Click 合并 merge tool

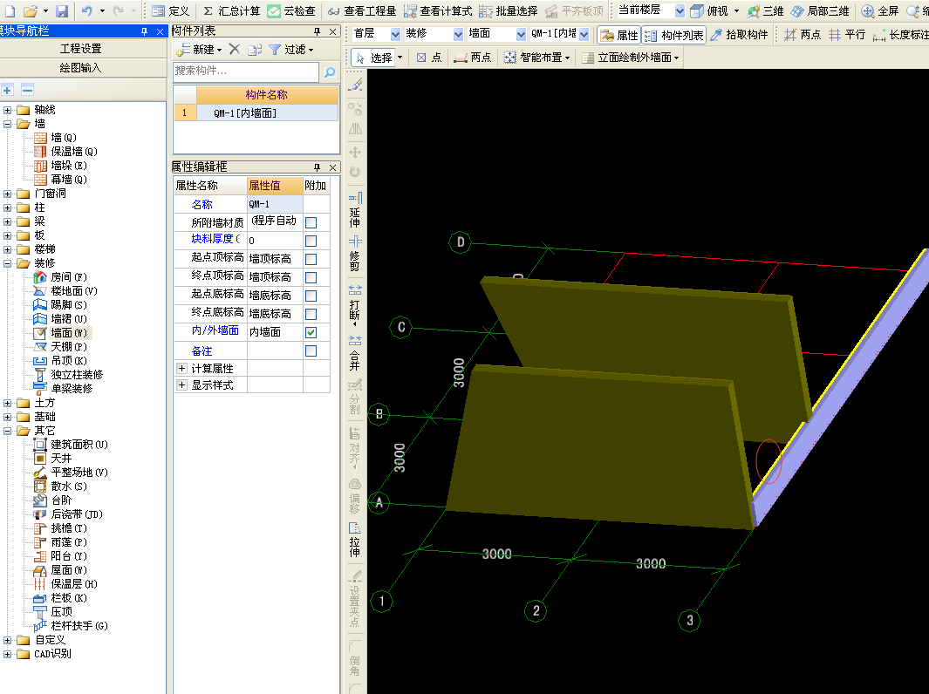tap(355, 352)
